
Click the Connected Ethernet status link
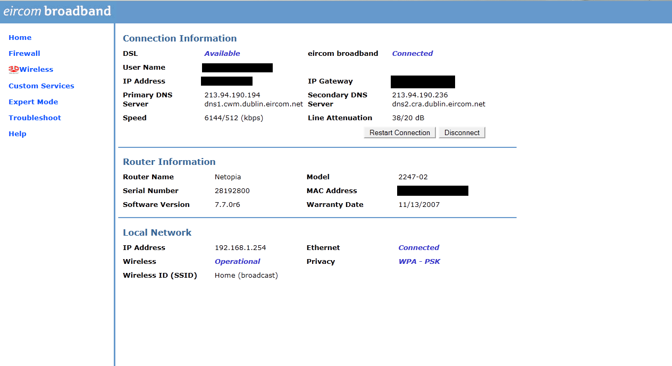[418, 247]
